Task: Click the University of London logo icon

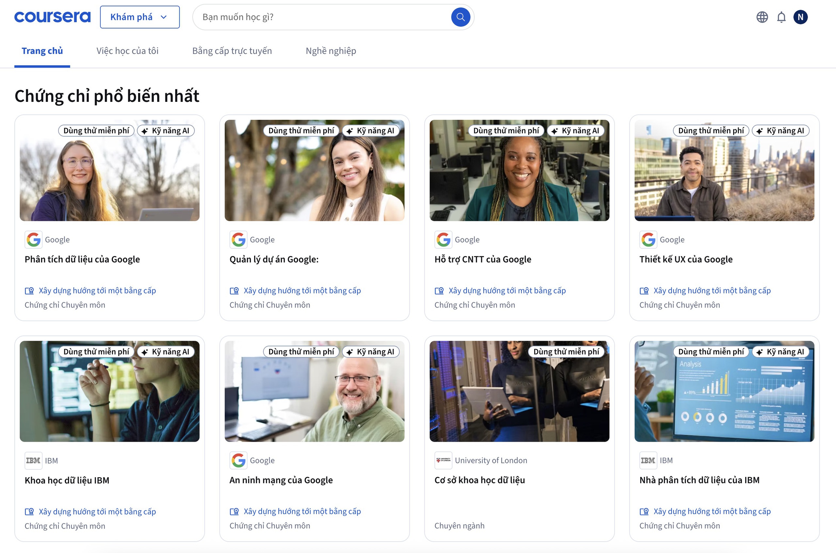Action: pyautogui.click(x=443, y=460)
